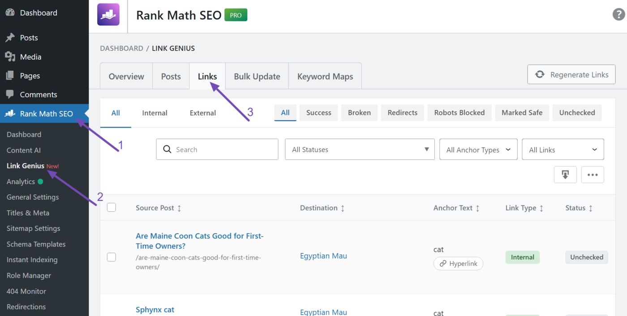The width and height of the screenshot is (627, 316).
Task: Filter links by Unchecked status
Action: [x=577, y=112]
